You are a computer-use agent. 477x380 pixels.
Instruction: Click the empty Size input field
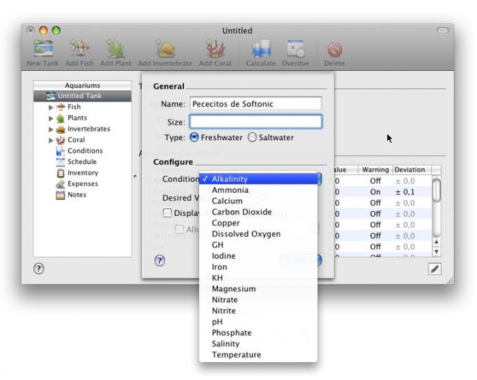coord(255,121)
